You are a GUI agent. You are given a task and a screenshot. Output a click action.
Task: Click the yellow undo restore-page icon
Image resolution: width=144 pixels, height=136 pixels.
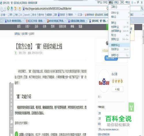point(15,8)
